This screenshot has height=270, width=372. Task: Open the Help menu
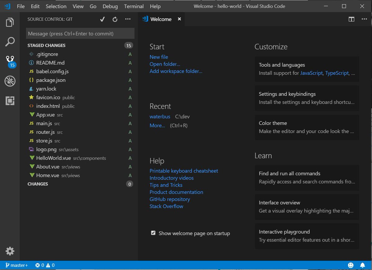pyautogui.click(x=155, y=6)
